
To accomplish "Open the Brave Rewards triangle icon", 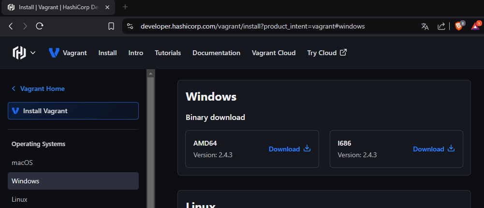I will pos(475,26).
